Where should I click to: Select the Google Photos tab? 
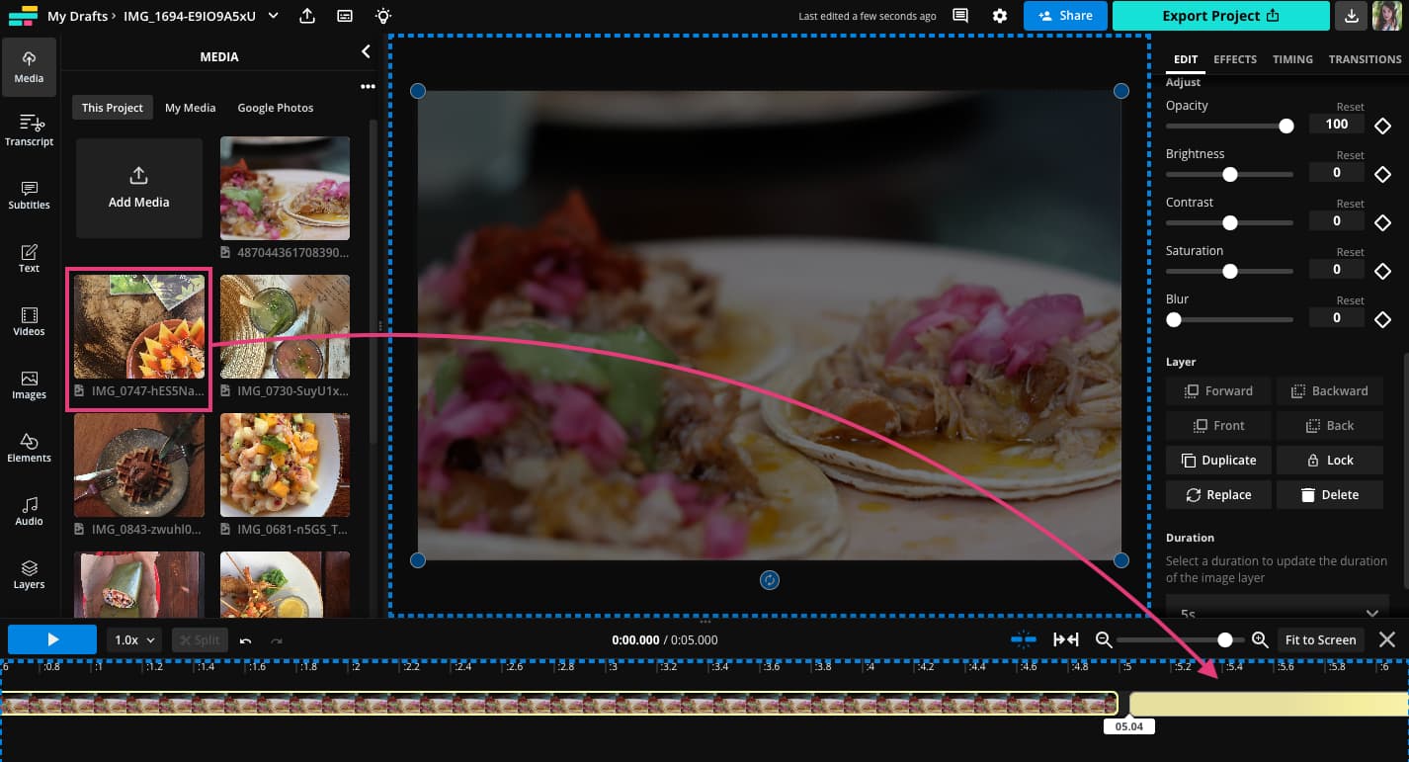pos(276,108)
